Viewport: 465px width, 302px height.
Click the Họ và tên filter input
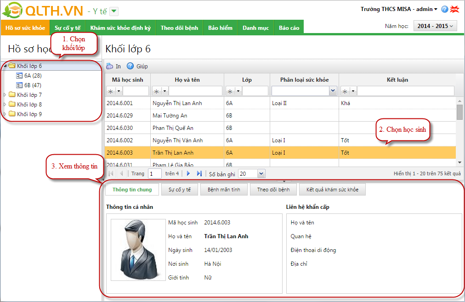[x=195, y=91]
